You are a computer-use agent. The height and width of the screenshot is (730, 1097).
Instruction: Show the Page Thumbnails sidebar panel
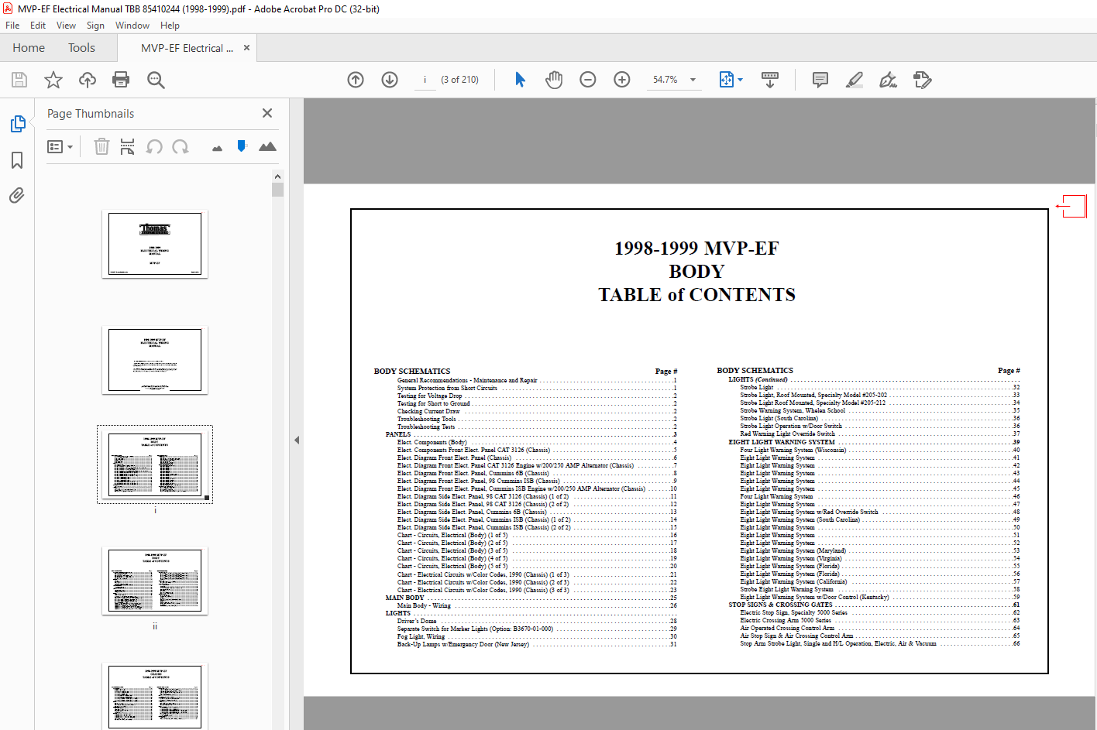click(18, 124)
